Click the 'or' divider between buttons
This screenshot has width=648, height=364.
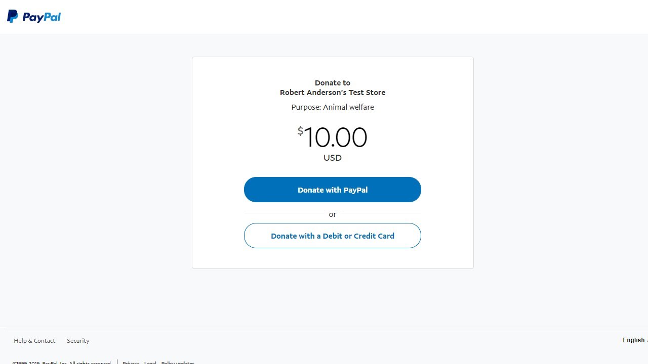(333, 214)
